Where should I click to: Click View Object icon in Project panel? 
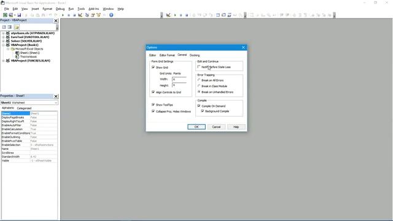pos(10,27)
